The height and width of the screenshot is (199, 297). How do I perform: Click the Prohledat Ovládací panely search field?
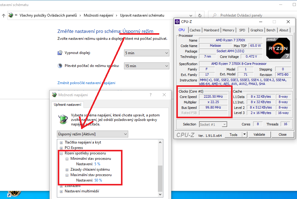(x=253, y=15)
